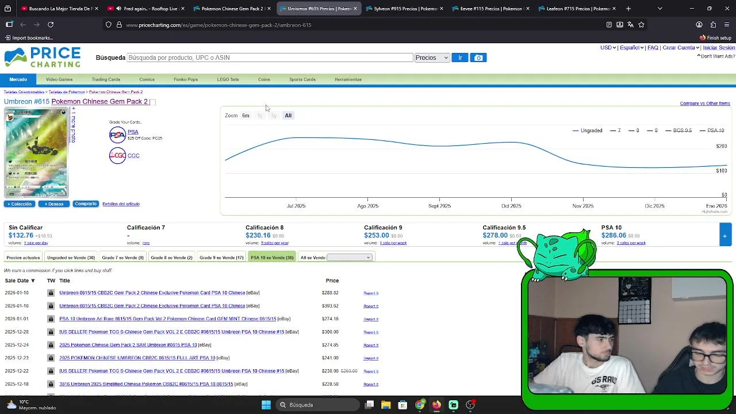Click the CGC grading logo icon
The width and height of the screenshot is (736, 414).
point(117,155)
